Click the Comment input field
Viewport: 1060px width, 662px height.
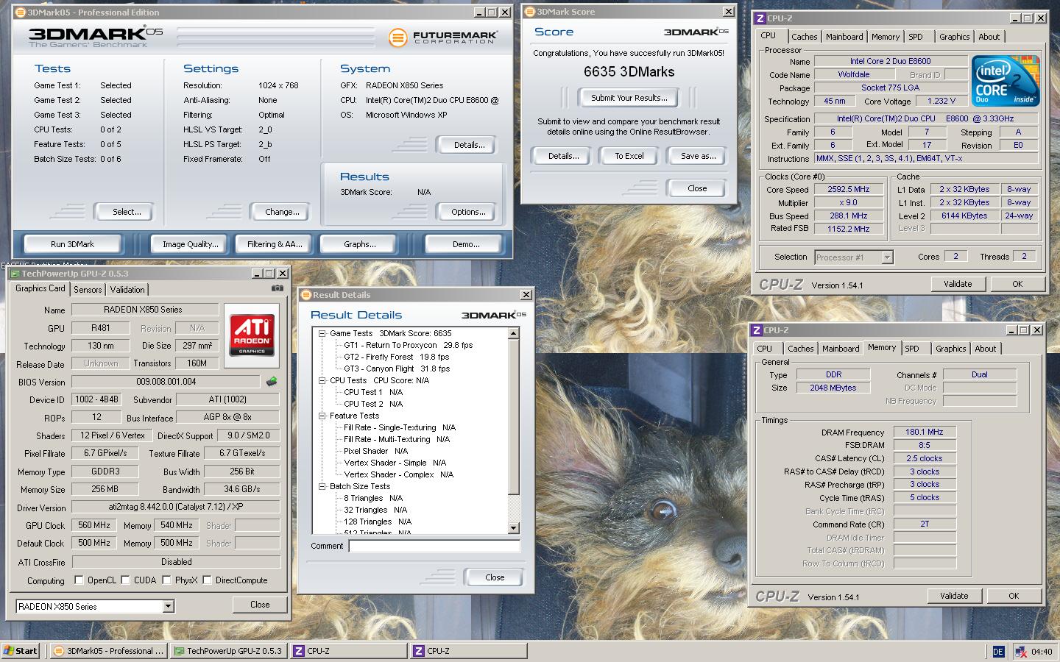pos(434,546)
